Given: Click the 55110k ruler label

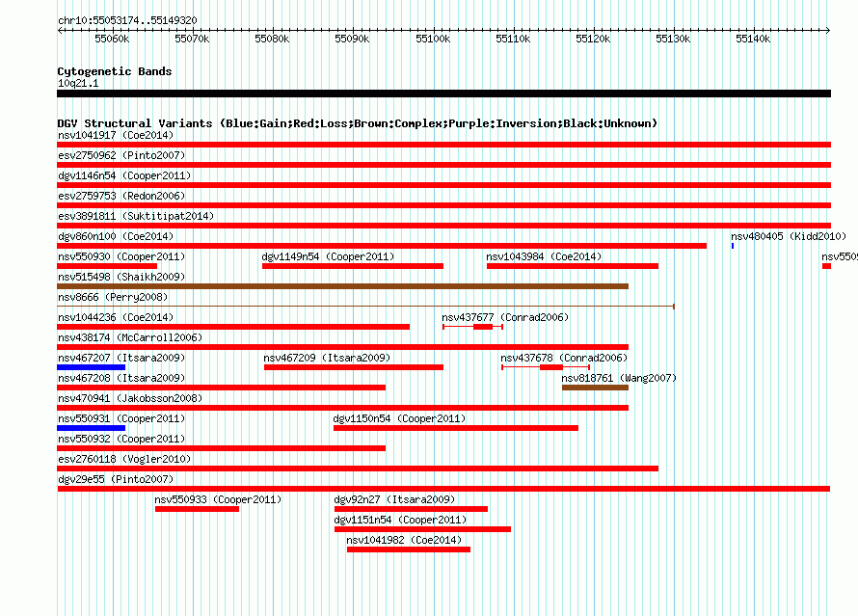Looking at the screenshot, I should tap(513, 39).
